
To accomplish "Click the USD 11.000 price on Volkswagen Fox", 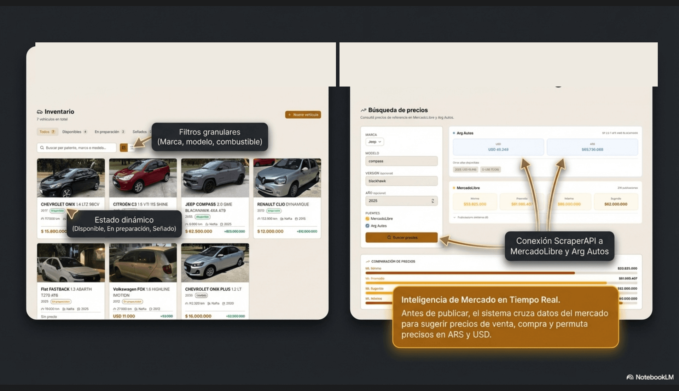I will 124,316.
